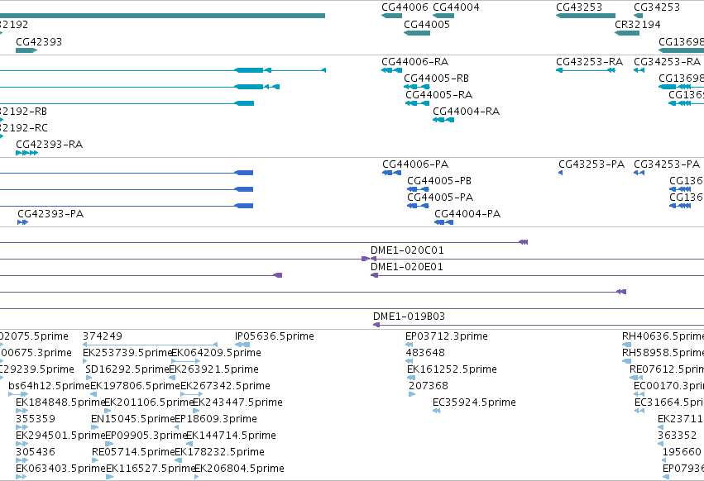Click the long EST glyph under 374249
The width and height of the screenshot is (704, 481).
tap(150, 345)
